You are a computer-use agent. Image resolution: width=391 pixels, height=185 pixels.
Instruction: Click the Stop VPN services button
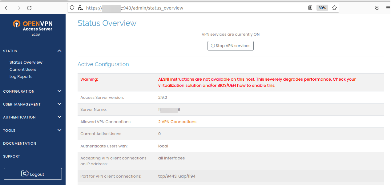pos(231,46)
